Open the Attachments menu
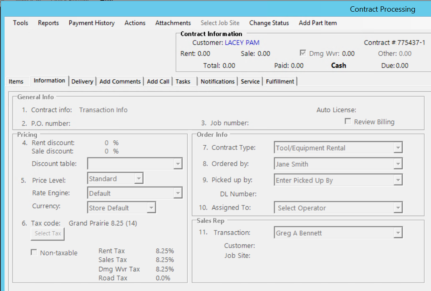The width and height of the screenshot is (431, 291). (173, 23)
